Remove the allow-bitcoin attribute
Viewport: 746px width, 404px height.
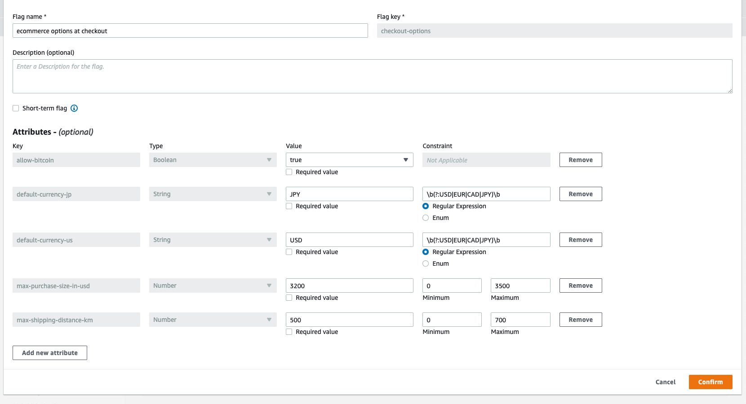pyautogui.click(x=581, y=160)
